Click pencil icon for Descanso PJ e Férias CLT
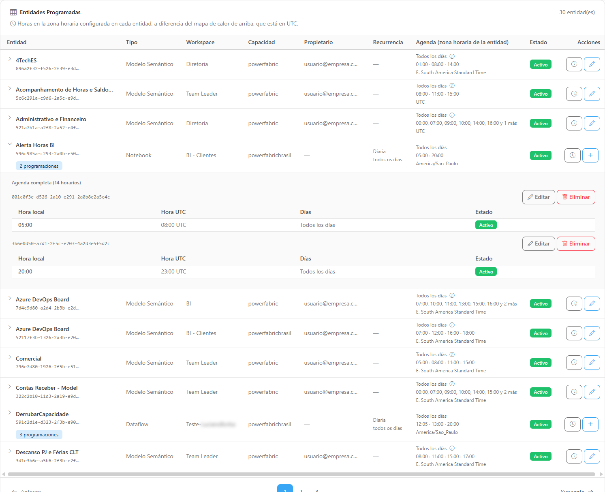Image resolution: width=605 pixels, height=504 pixels. click(x=592, y=456)
